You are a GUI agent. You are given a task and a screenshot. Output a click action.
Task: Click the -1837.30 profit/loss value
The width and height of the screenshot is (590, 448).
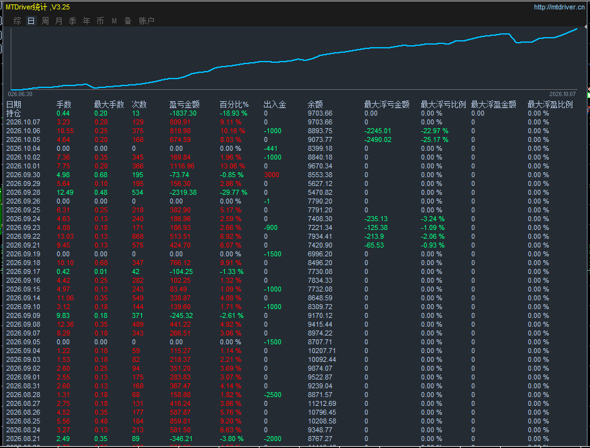tap(183, 113)
